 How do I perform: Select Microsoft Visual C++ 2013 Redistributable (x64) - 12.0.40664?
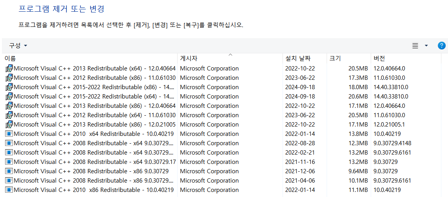[x=94, y=69]
